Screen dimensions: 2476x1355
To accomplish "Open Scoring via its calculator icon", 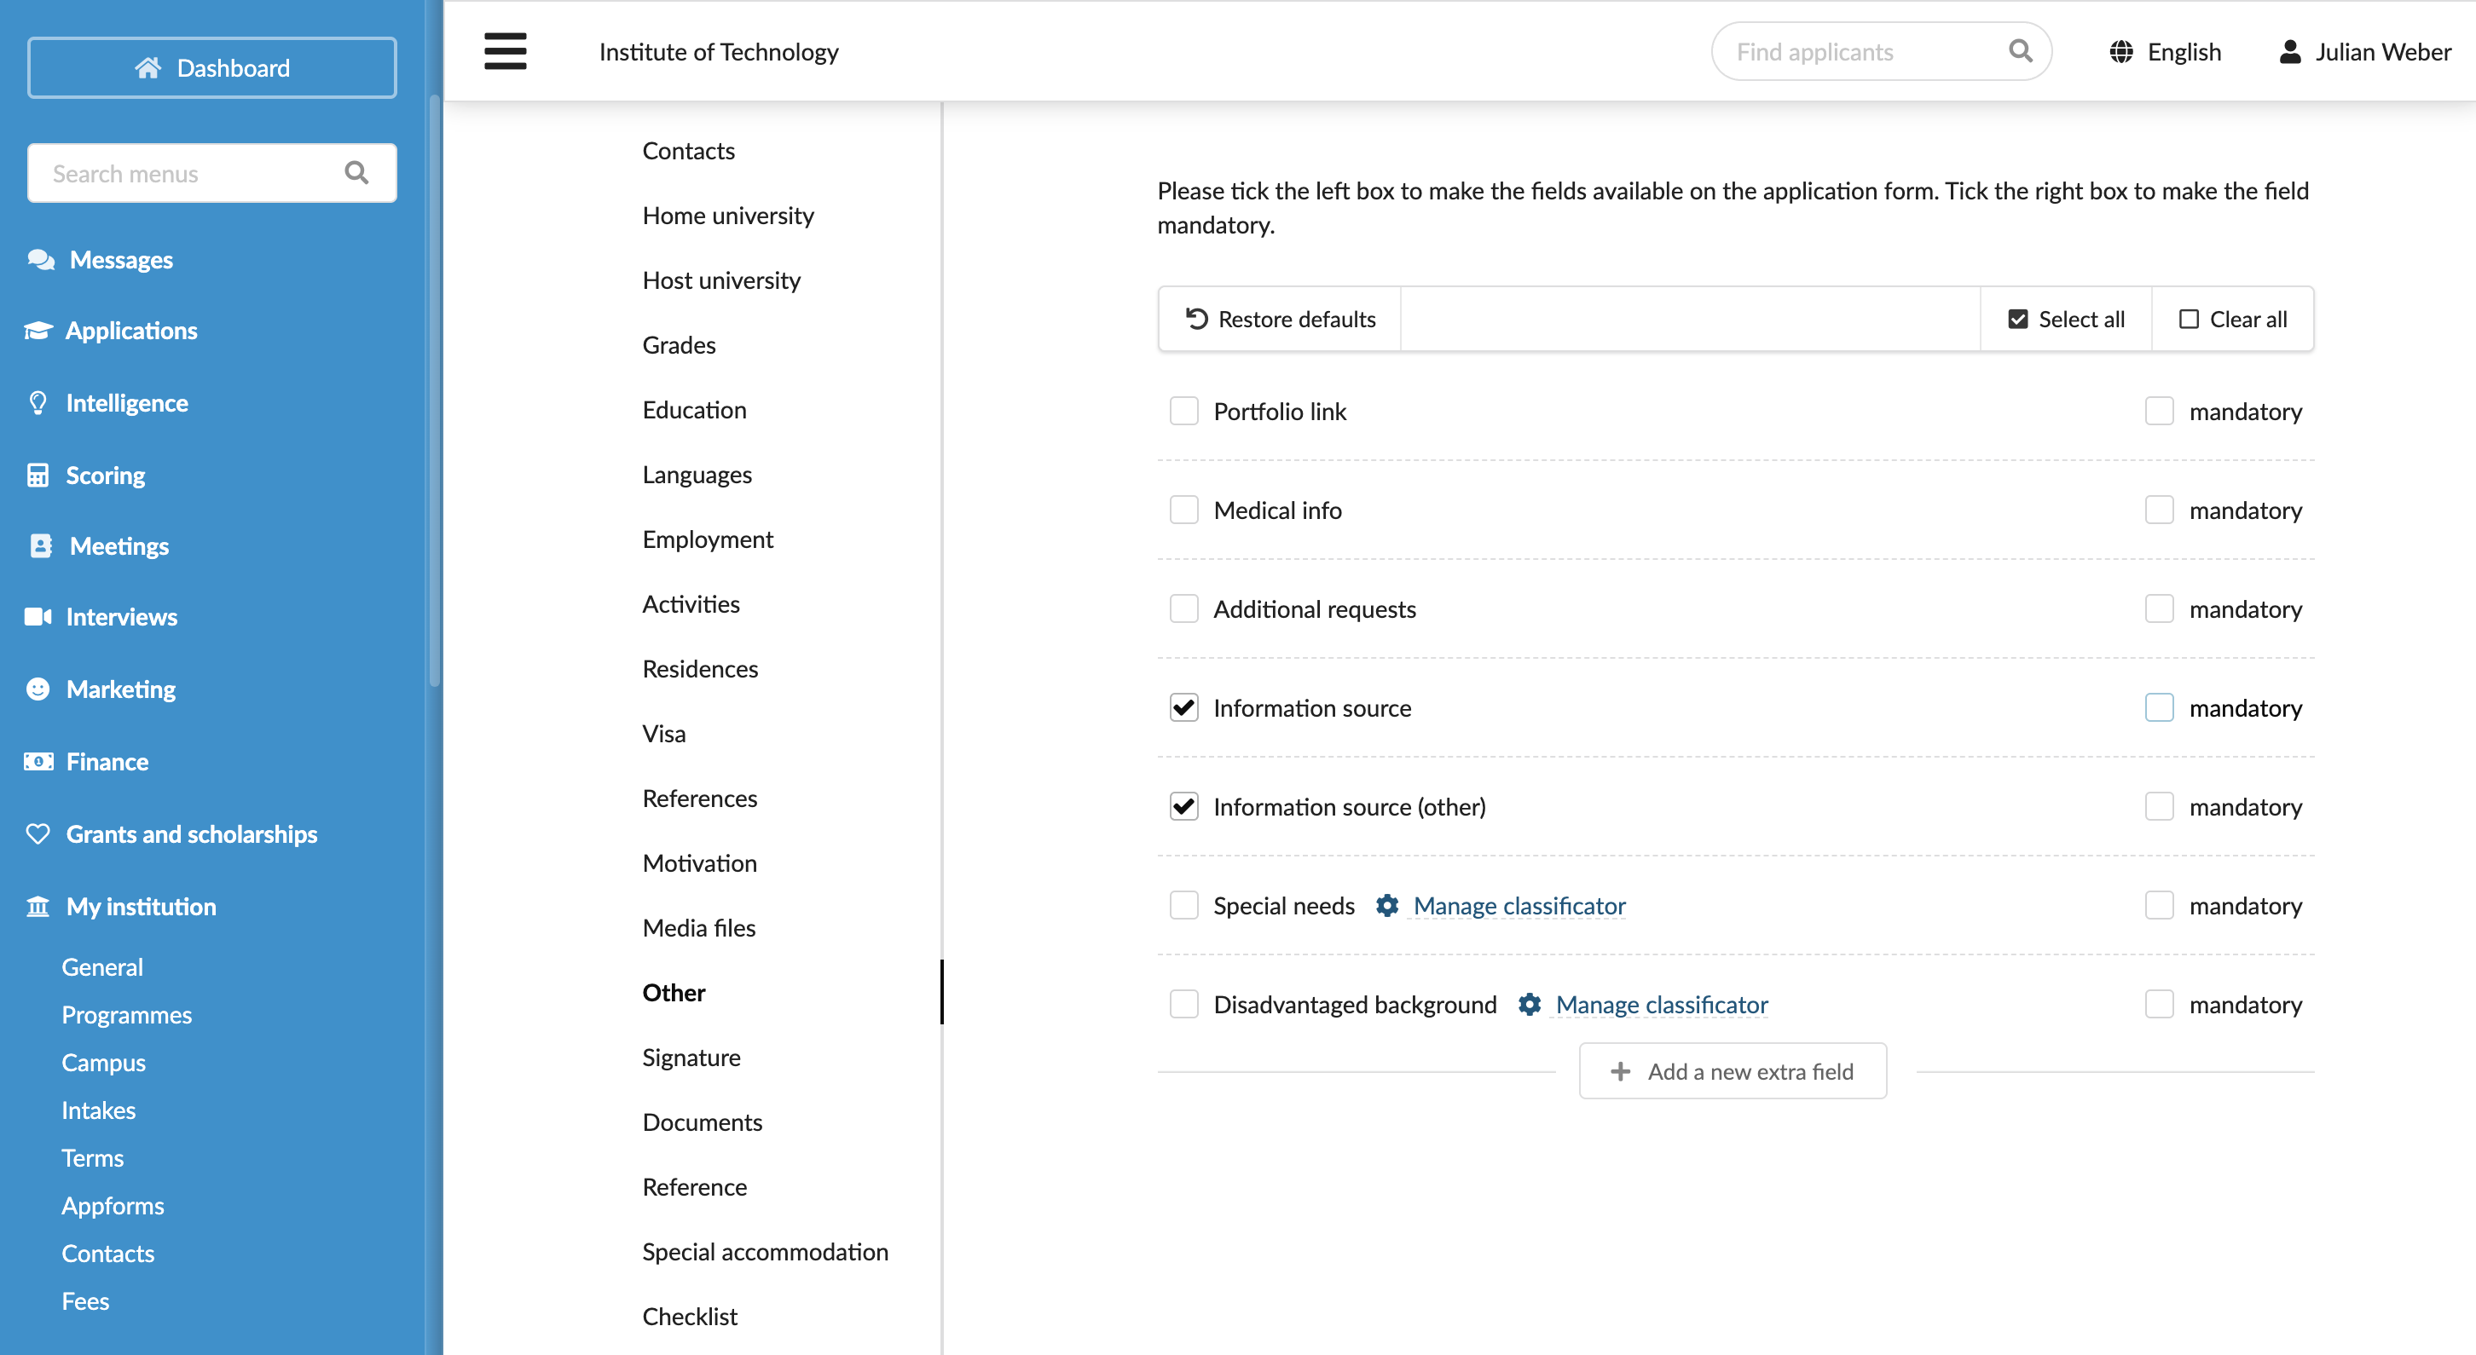I will (x=38, y=475).
